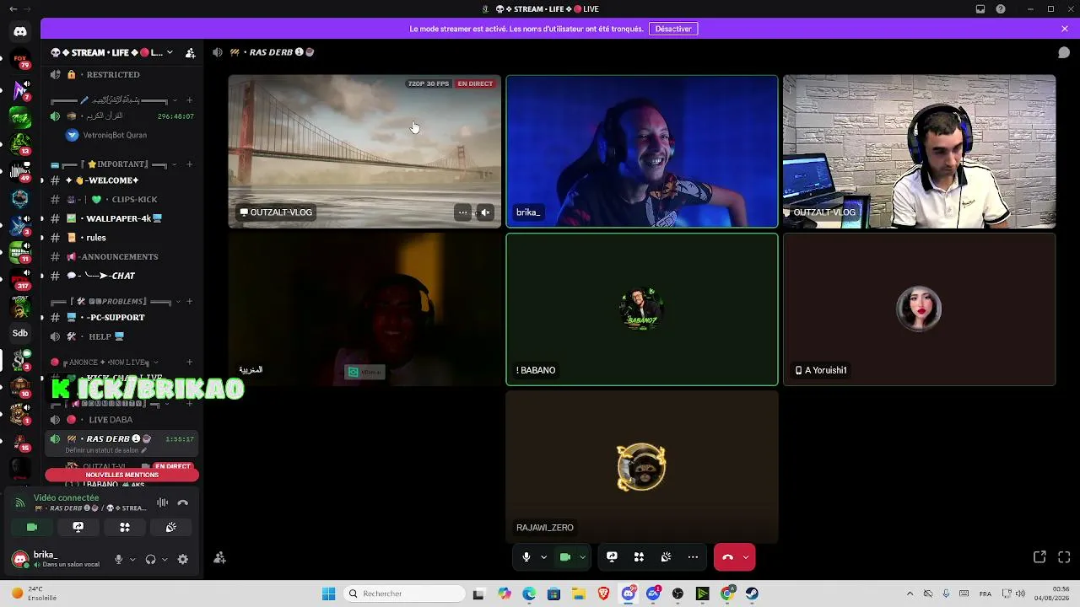Focus the RAJAWI_ZERO participant tile

click(642, 467)
